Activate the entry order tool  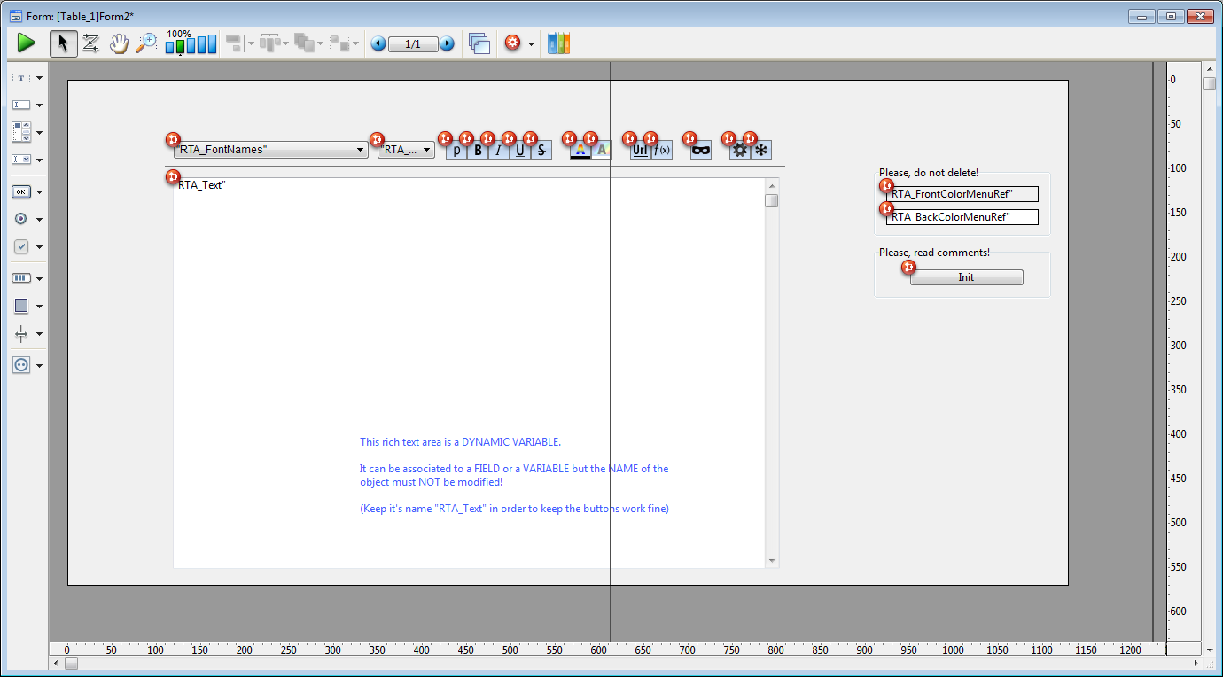(x=90, y=43)
